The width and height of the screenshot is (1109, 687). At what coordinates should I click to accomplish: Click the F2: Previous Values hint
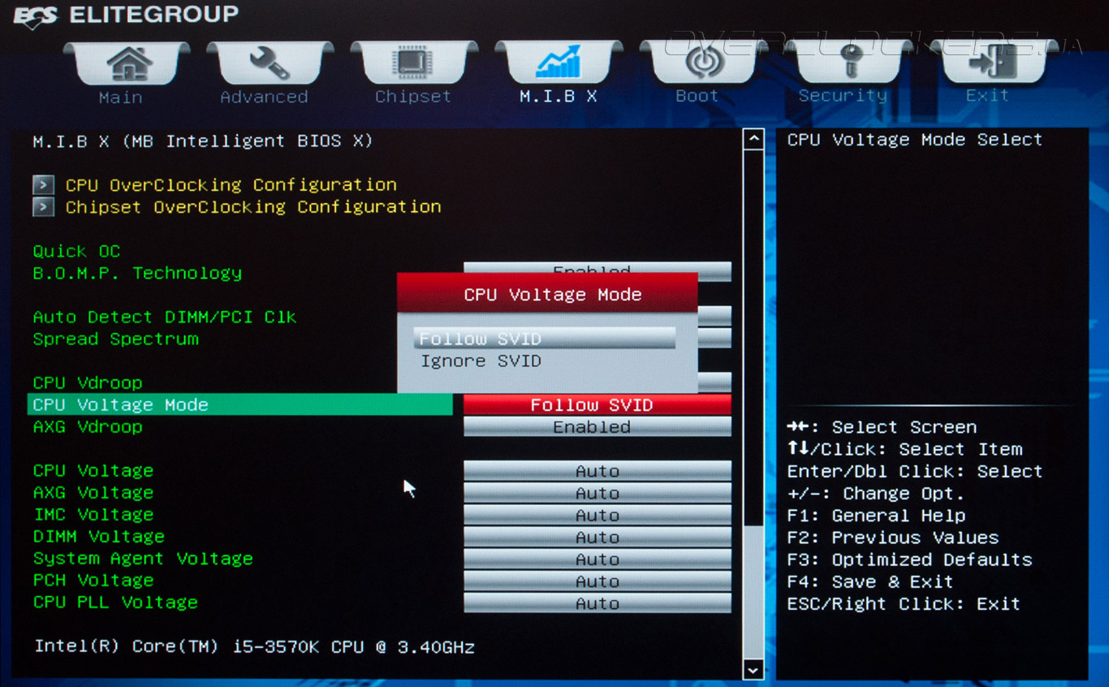pos(893,537)
